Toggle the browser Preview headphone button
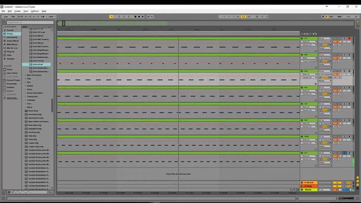 tap(9, 192)
